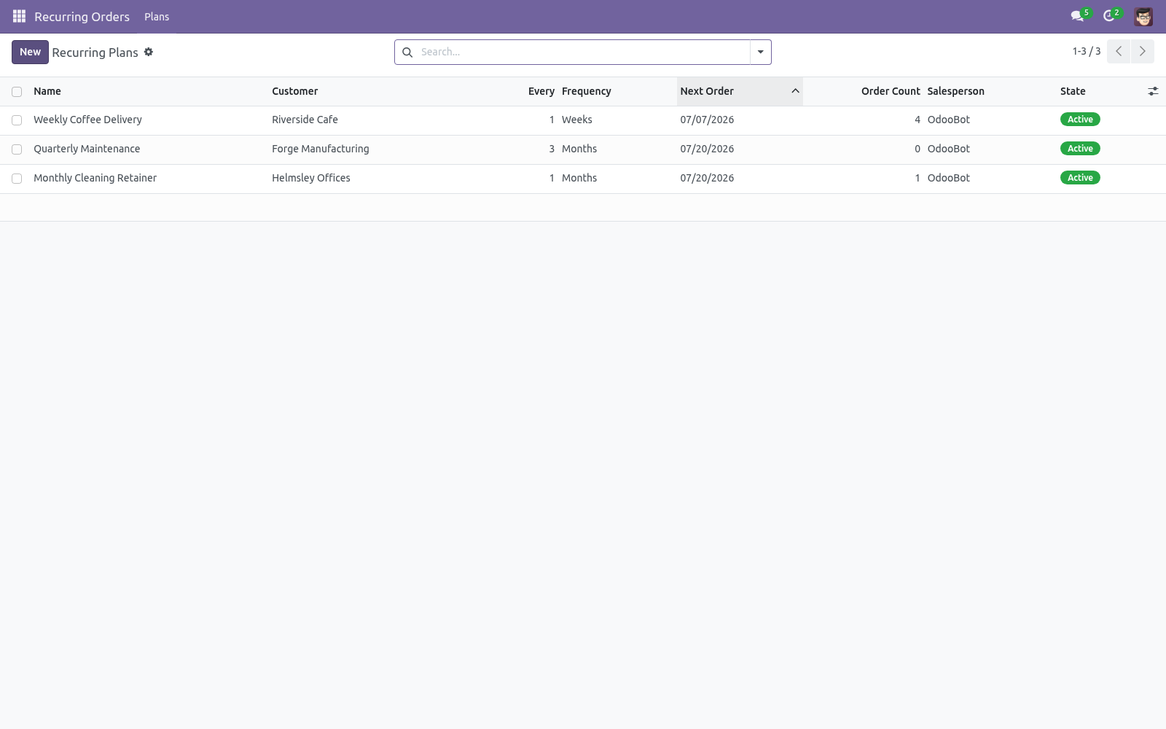This screenshot has height=729, width=1166.
Task: Sort by the Frequency column header
Action: [587, 91]
